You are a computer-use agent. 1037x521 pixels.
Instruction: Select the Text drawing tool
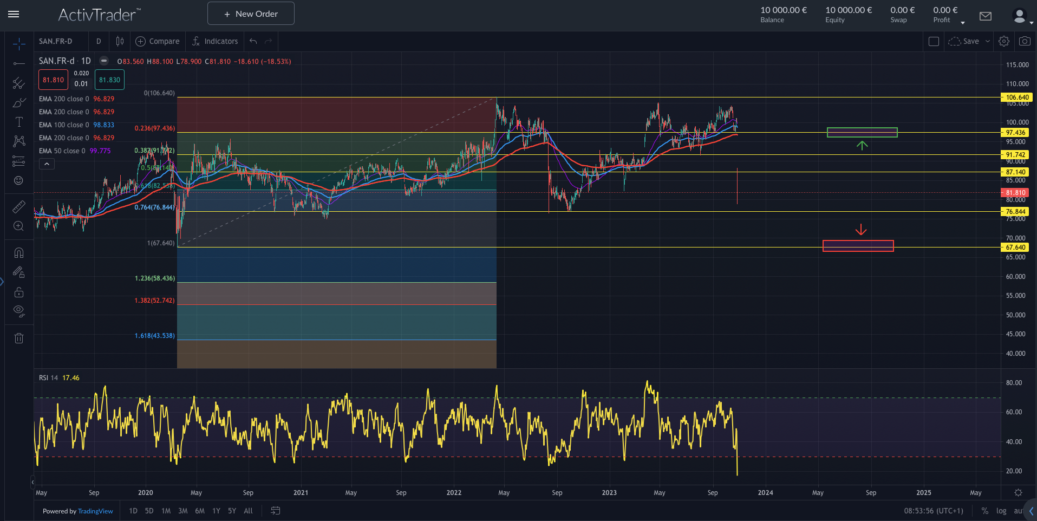pos(19,122)
